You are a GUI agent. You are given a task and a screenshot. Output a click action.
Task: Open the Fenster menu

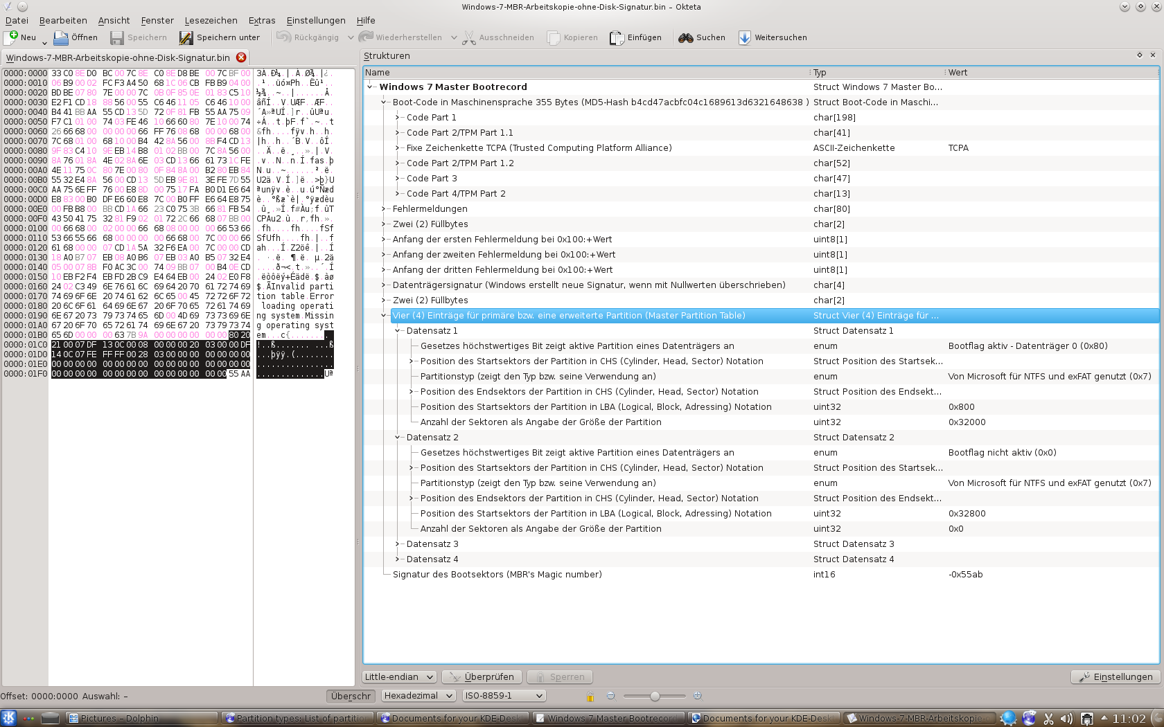[157, 21]
